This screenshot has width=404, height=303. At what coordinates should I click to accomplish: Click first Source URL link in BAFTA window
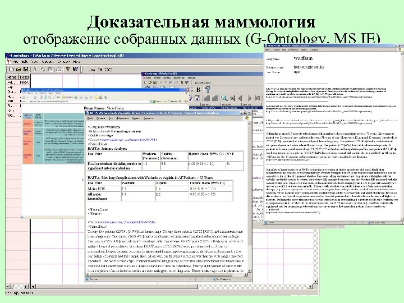[128, 140]
